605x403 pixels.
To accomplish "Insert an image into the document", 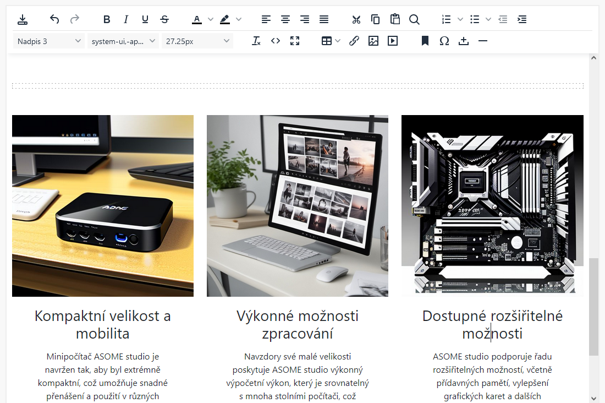I will tap(373, 41).
